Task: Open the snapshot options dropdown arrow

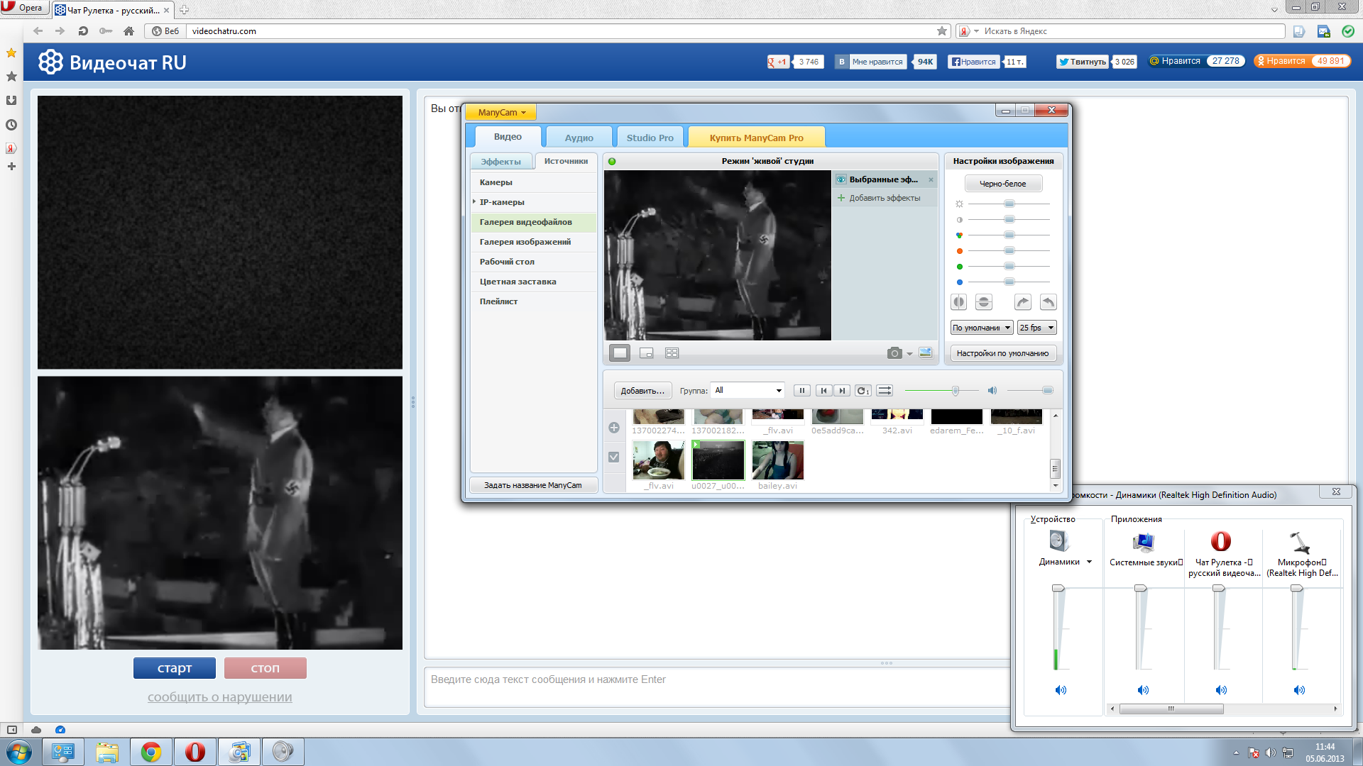Action: [909, 354]
